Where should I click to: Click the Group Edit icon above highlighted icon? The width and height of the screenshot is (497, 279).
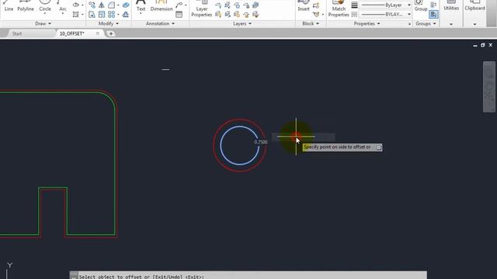tap(433, 5)
